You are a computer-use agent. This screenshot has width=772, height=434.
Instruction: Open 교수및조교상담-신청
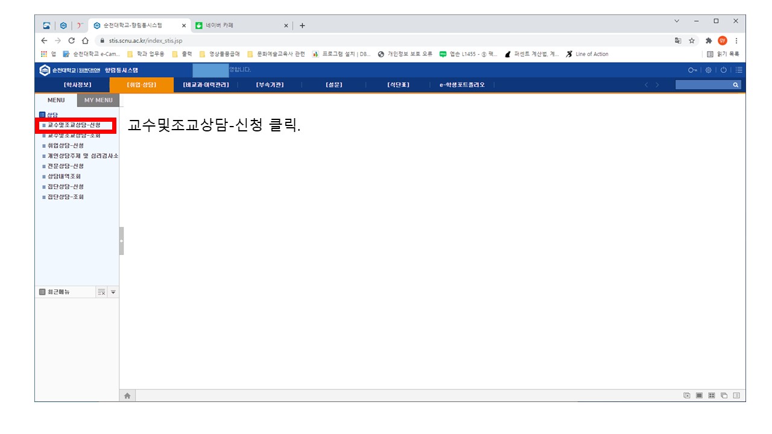[x=74, y=125]
